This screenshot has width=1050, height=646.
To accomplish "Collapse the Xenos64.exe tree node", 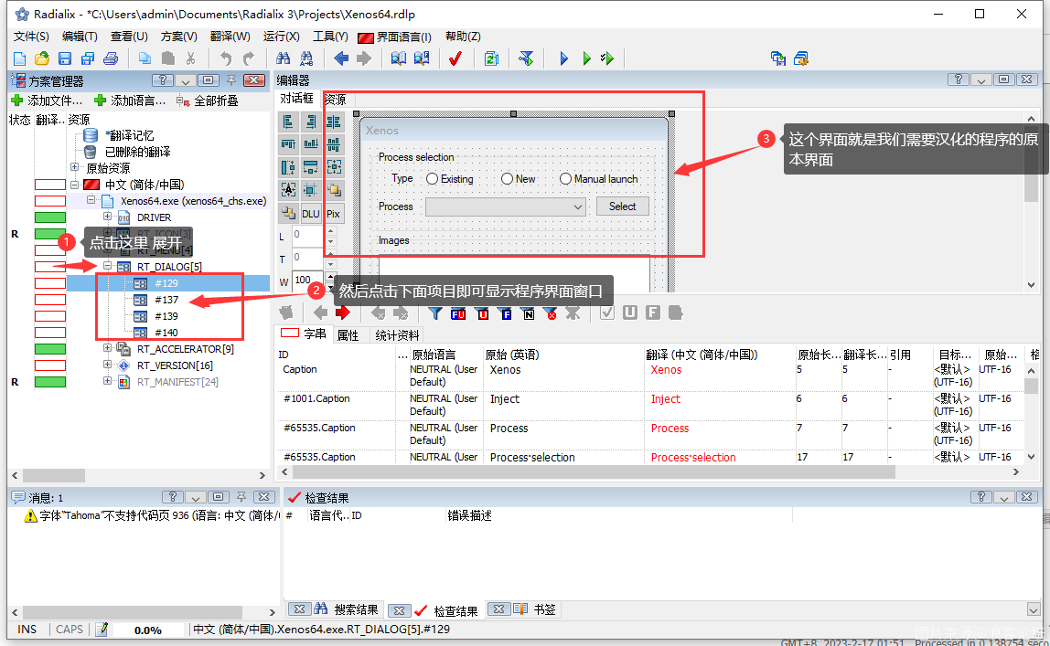I will point(91,200).
